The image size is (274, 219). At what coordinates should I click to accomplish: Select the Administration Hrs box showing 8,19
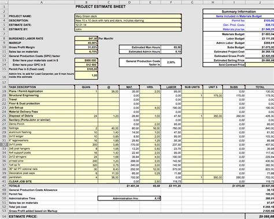(x=129, y=198)
